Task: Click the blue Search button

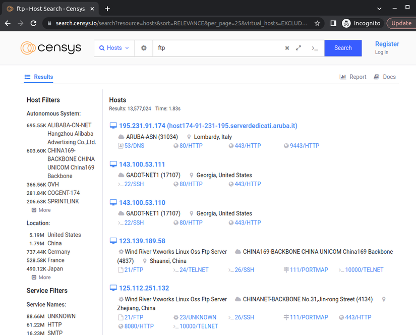Action: [x=343, y=48]
